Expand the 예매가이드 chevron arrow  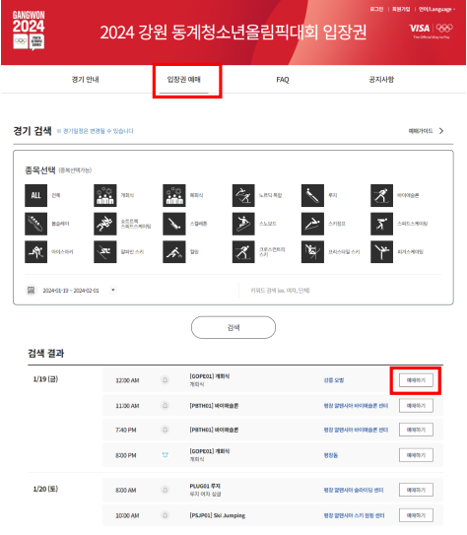[441, 131]
